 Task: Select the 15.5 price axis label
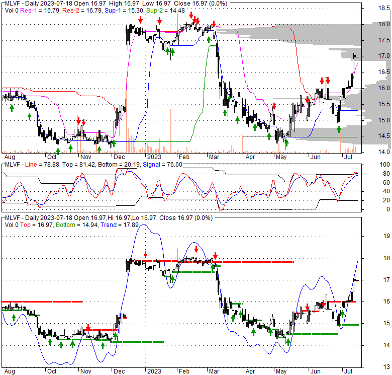pos(384,104)
